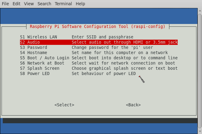Click 'Set behaviour of power LED' text
The height and width of the screenshot is (134, 202).
tap(104, 73)
